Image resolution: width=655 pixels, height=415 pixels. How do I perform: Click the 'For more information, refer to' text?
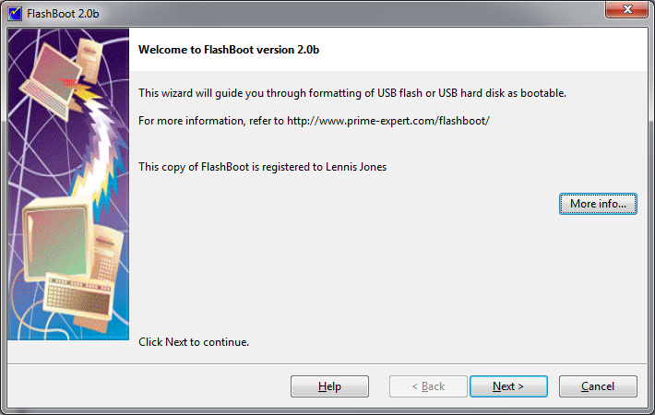point(211,121)
